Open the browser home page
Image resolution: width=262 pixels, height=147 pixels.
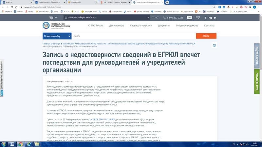tap(16, 7)
